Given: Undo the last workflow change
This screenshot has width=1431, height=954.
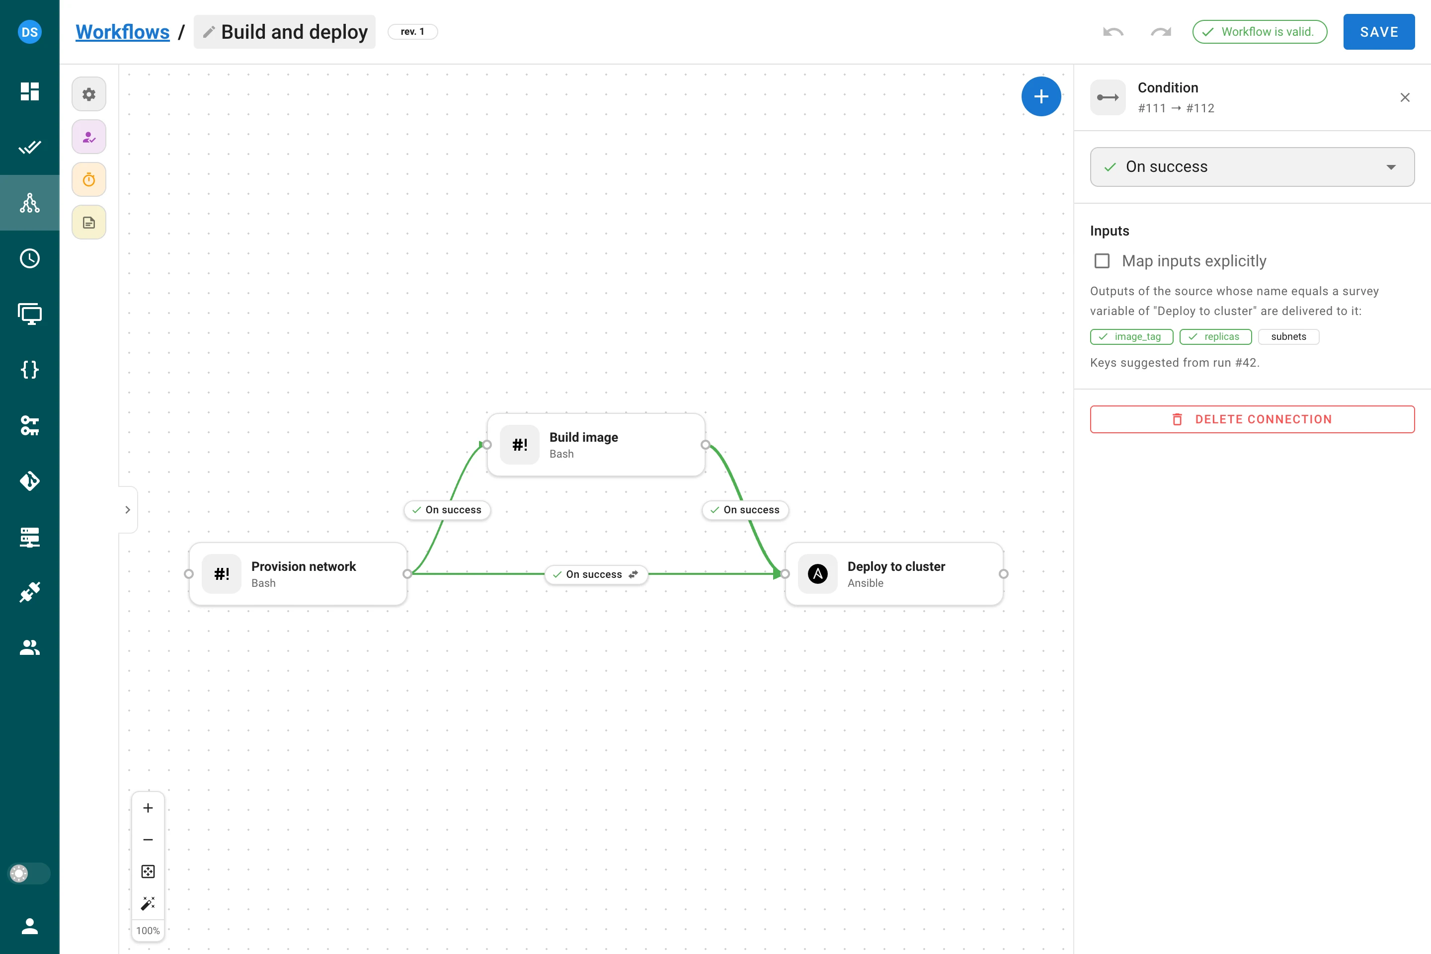Looking at the screenshot, I should tap(1113, 32).
